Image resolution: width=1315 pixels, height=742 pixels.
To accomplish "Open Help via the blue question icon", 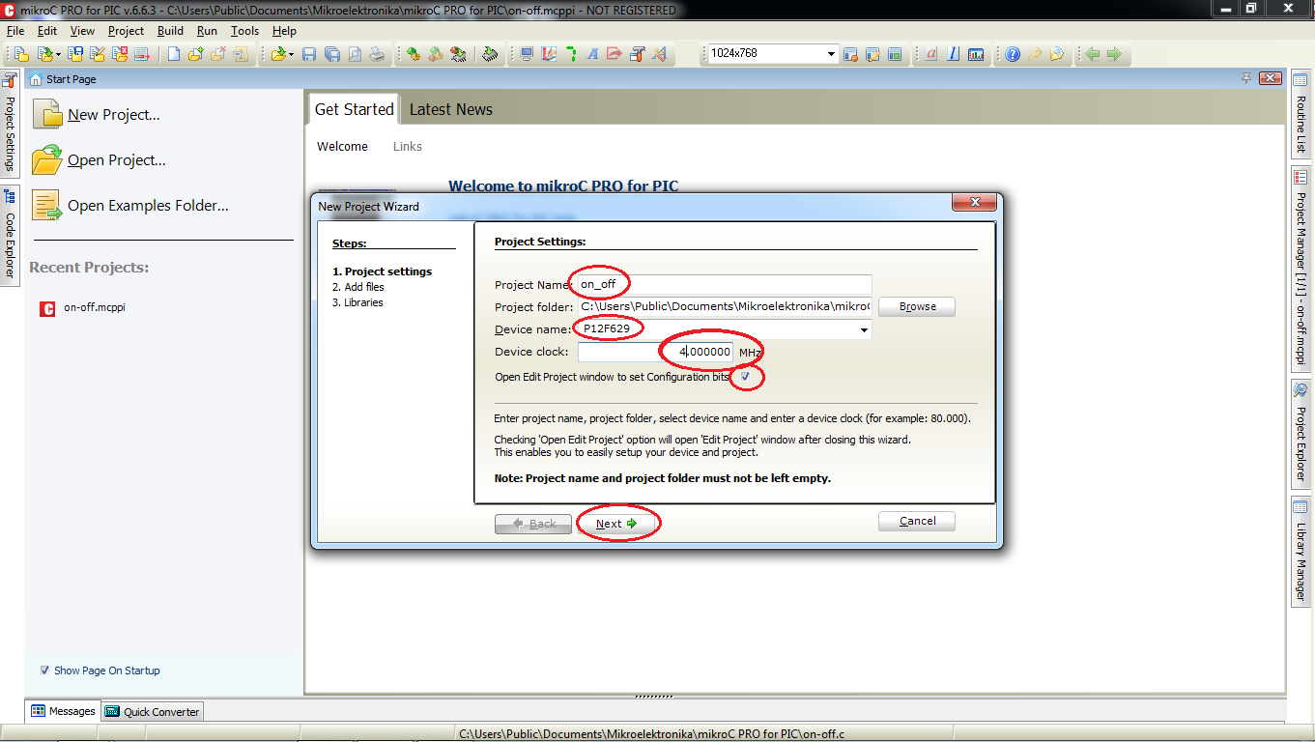I will click(x=1012, y=54).
